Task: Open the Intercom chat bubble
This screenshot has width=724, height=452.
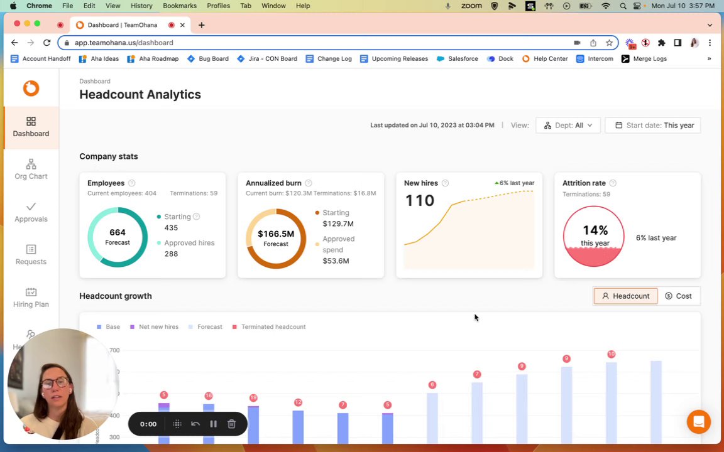Action: coord(698,422)
